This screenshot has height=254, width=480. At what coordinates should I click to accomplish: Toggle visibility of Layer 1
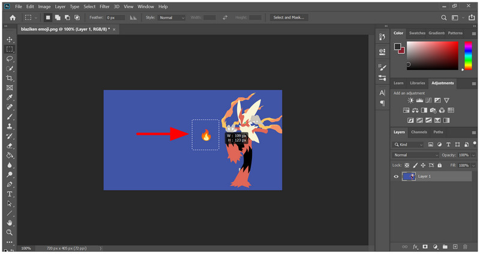point(396,176)
